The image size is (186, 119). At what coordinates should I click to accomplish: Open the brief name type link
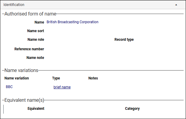[x=62, y=87]
